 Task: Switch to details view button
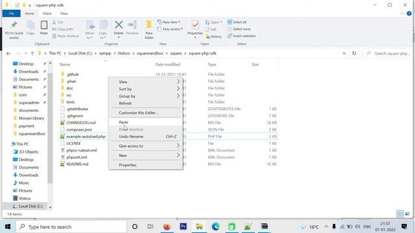(x=400, y=214)
